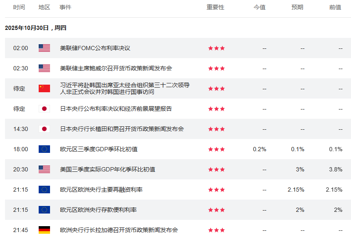Screen dimensions: 351x243
Task: Open 日本央行行长植田和男 press conference event
Action: click(x=122, y=129)
